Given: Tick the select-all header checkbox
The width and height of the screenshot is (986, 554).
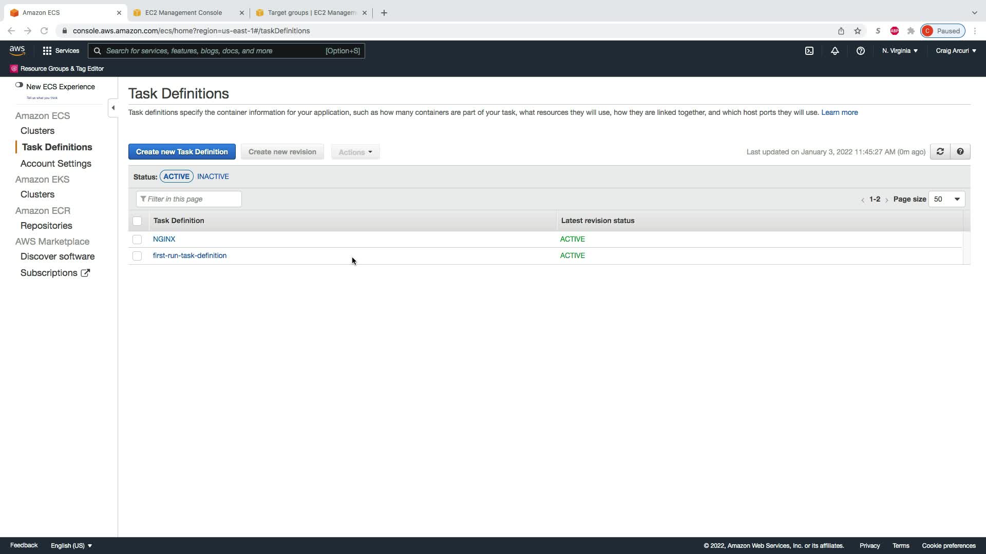Looking at the screenshot, I should coord(137,221).
